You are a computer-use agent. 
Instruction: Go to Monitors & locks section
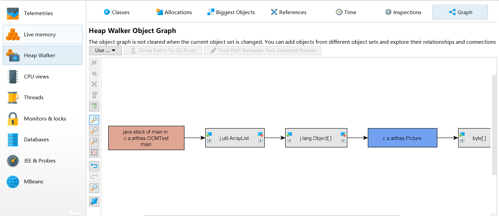45,119
